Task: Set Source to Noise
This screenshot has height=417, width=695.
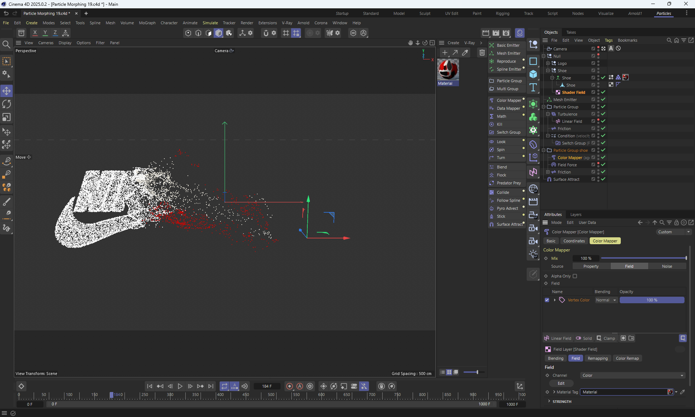Action: pos(667,266)
